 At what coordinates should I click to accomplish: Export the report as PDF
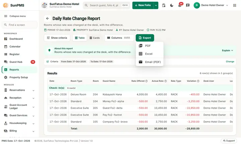tap(150, 46)
